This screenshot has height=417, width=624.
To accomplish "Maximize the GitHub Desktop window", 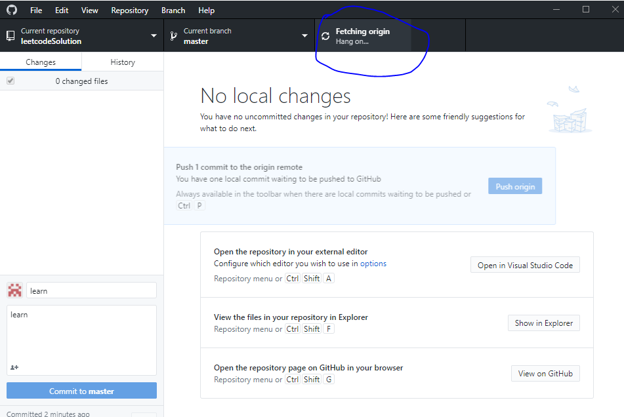I will (x=586, y=9).
